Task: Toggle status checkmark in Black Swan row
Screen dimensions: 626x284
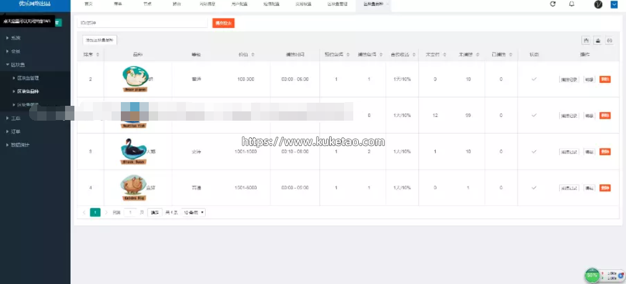Action: coord(534,152)
